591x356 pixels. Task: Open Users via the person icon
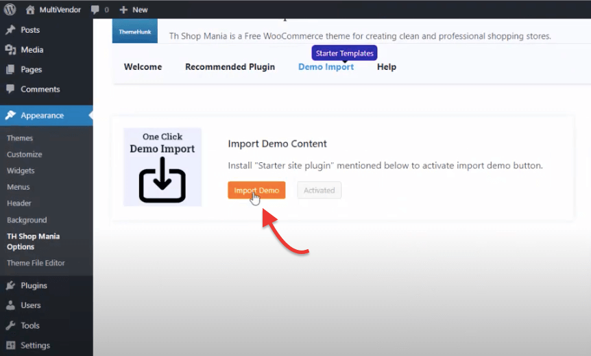coord(11,305)
